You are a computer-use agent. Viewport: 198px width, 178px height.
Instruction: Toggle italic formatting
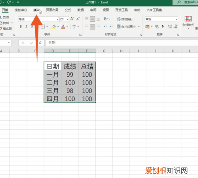pyautogui.click(x=26, y=27)
